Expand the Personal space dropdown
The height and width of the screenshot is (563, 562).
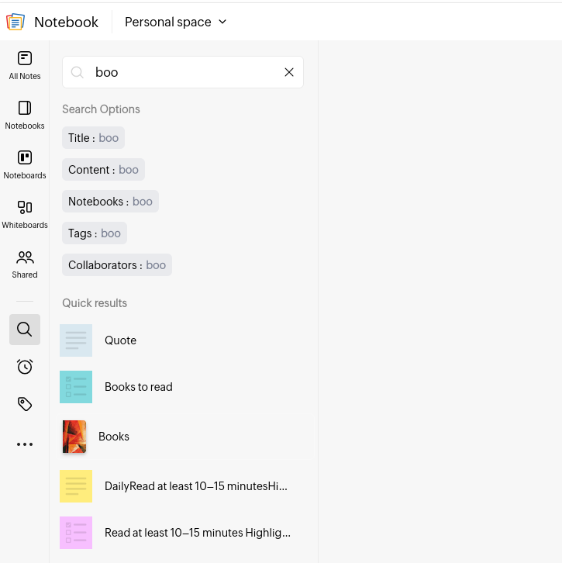(x=176, y=22)
